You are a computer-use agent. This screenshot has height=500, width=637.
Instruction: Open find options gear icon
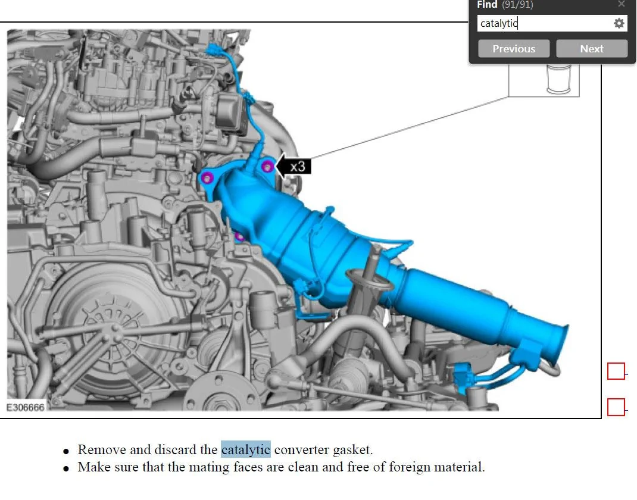pyautogui.click(x=619, y=24)
